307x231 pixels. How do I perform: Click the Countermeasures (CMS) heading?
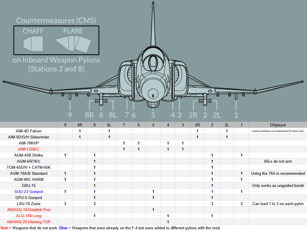pos(56,20)
